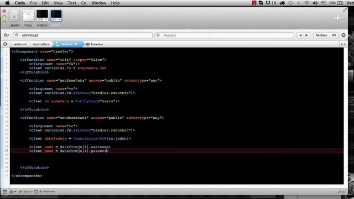Screen dimensions: 354x199
Task: Open the Coda application menu
Action: pyautogui.click(x=20, y=3)
